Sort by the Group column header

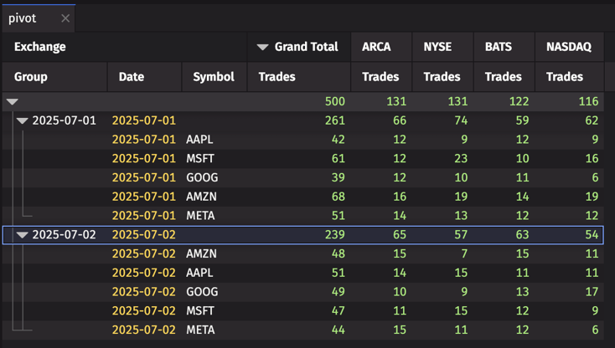(x=54, y=77)
